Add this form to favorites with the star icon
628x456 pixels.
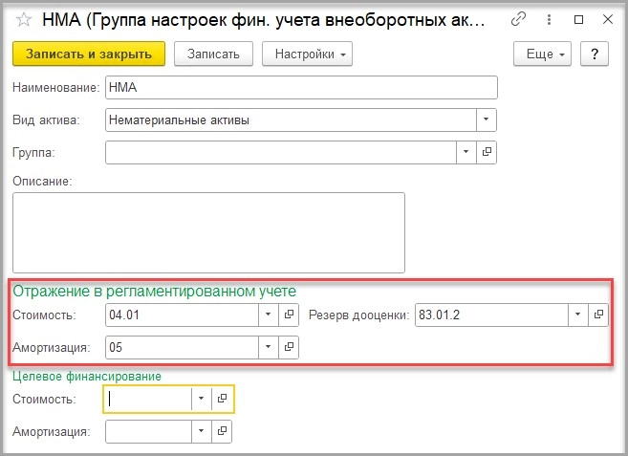24,20
